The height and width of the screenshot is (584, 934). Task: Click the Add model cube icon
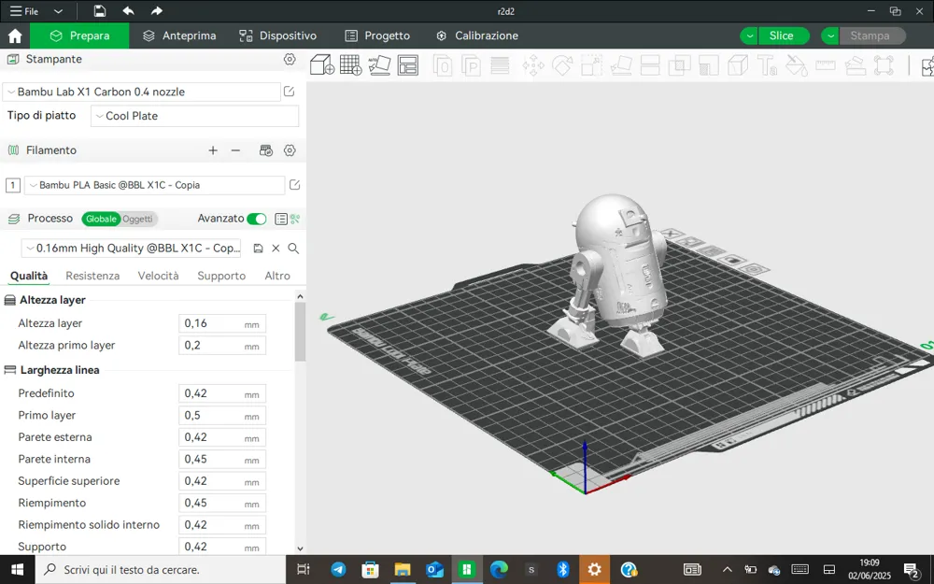click(x=322, y=65)
